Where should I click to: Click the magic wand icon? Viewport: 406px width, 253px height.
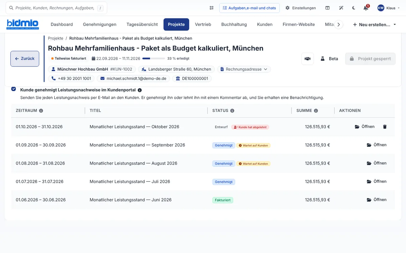coord(341,8)
